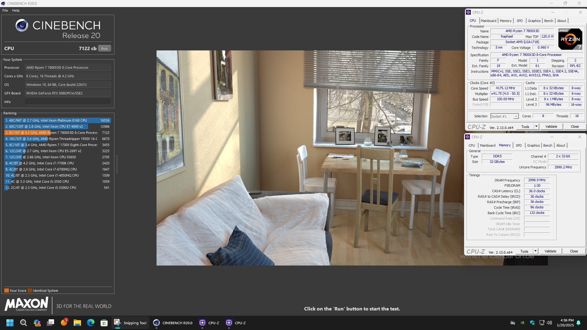Click the Cinebench logo sphere icon

[22, 25]
